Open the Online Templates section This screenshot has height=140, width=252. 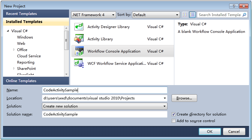(36, 81)
